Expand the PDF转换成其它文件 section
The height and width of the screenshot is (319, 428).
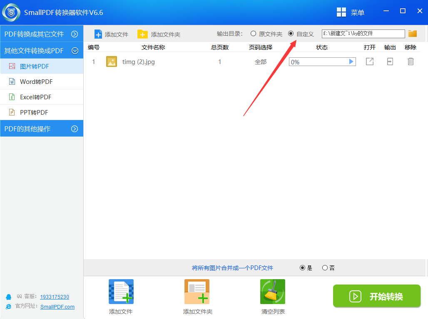coord(42,34)
